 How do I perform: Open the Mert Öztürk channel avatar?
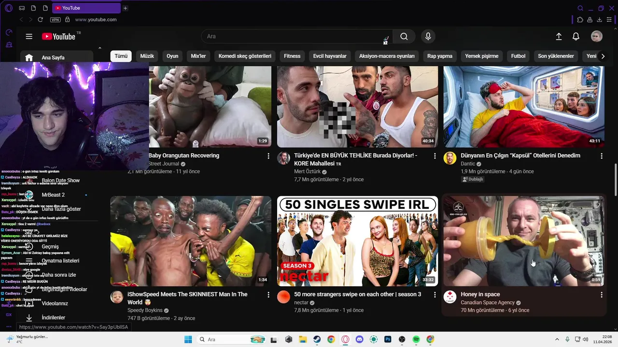pos(283,158)
